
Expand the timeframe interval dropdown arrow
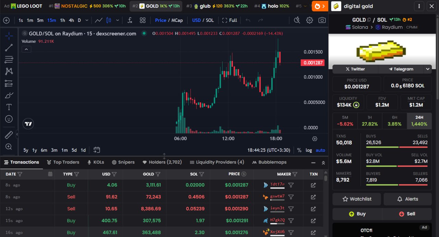coord(87,20)
